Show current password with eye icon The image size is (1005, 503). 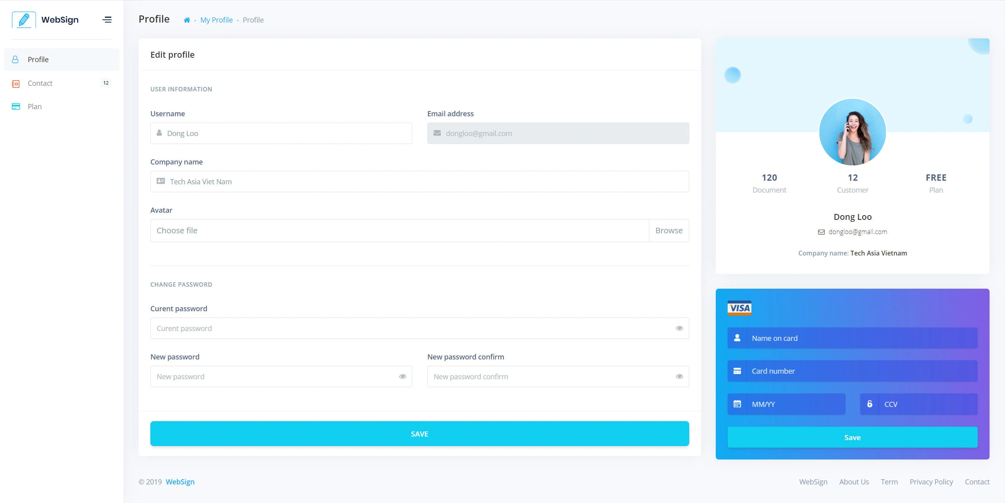coord(679,328)
